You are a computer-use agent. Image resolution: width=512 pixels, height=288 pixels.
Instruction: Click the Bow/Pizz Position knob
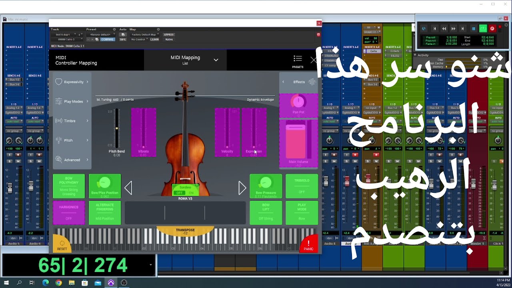104,183
